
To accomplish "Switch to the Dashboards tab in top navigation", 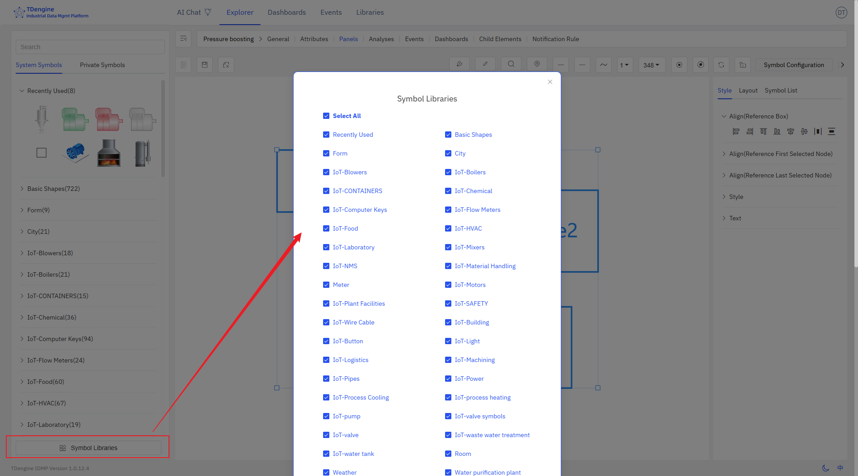I will pyautogui.click(x=286, y=12).
